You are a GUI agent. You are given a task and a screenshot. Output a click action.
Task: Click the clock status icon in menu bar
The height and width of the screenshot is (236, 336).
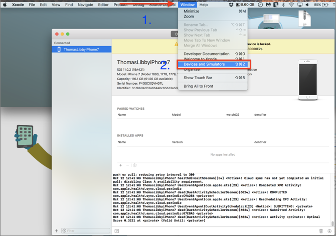click(260, 5)
